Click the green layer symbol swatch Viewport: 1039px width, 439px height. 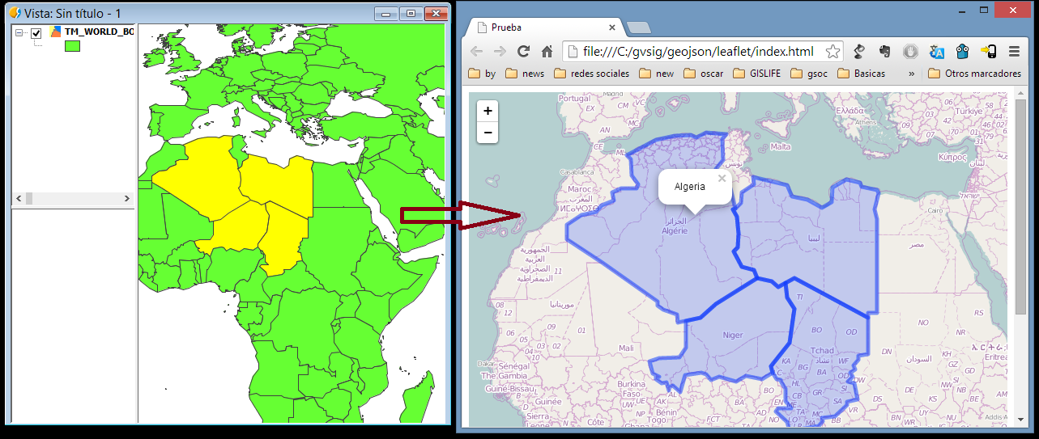72,47
